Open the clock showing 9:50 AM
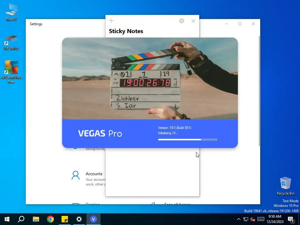Viewport: 300px width, 225px height. pyautogui.click(x=275, y=219)
